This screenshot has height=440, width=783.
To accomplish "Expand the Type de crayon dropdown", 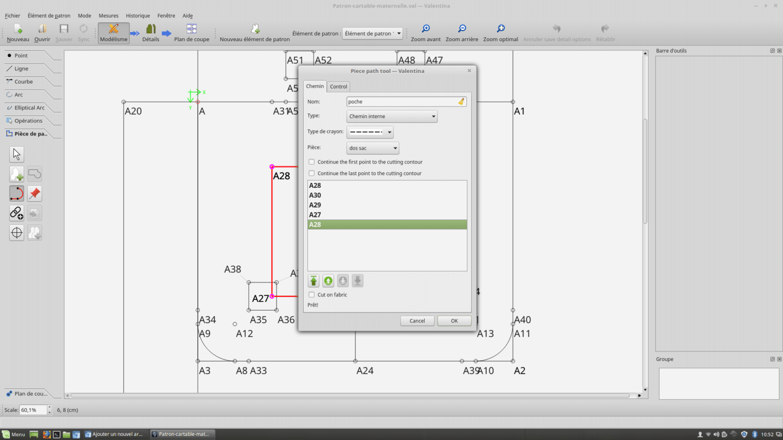I will click(370, 132).
